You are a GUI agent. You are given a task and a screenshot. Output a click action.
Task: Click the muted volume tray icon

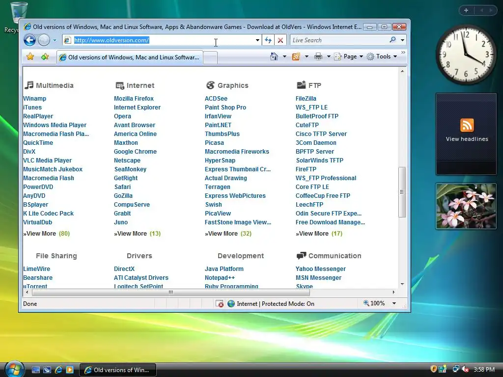[x=465, y=369]
